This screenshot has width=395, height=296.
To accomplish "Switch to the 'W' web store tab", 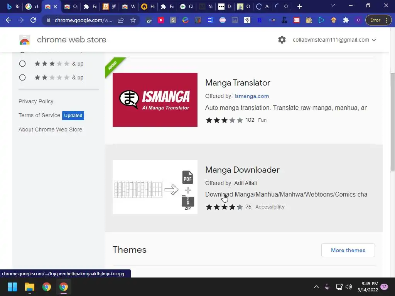I will pos(129,7).
